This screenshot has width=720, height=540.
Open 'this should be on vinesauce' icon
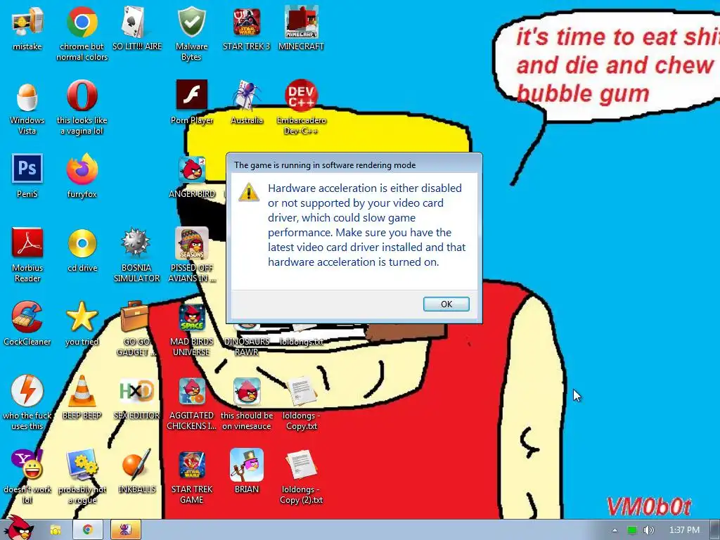247,391
